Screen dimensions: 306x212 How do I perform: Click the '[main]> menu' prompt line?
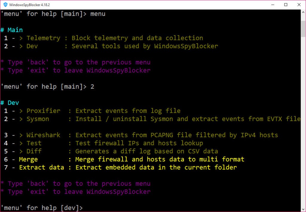(53, 14)
